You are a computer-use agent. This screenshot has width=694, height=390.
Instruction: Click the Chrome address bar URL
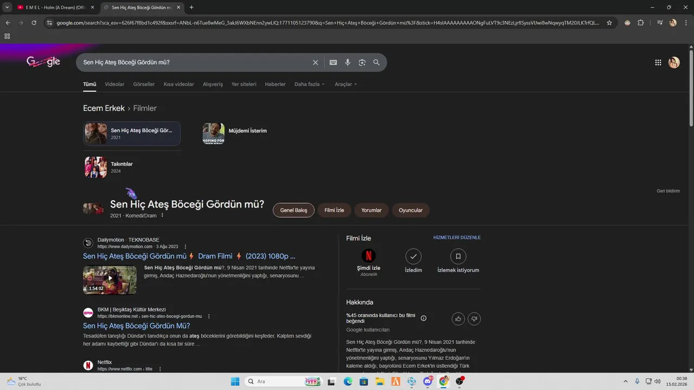[328, 23]
